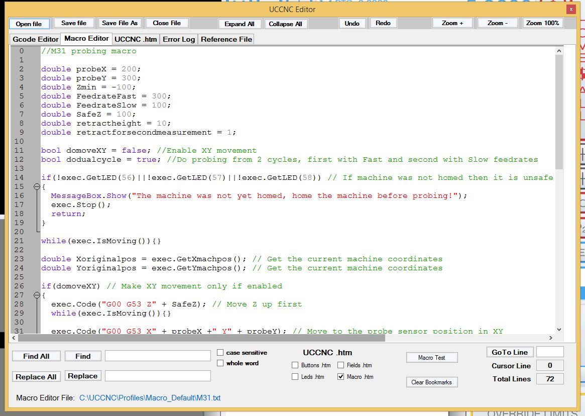Switch to the Gcode Editor tab

[36, 39]
